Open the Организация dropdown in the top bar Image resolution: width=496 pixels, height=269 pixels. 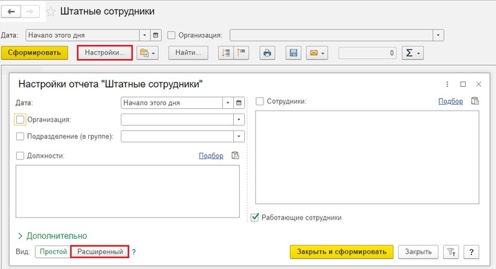(x=438, y=35)
